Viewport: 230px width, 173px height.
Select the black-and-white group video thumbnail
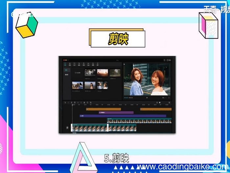click(90, 73)
